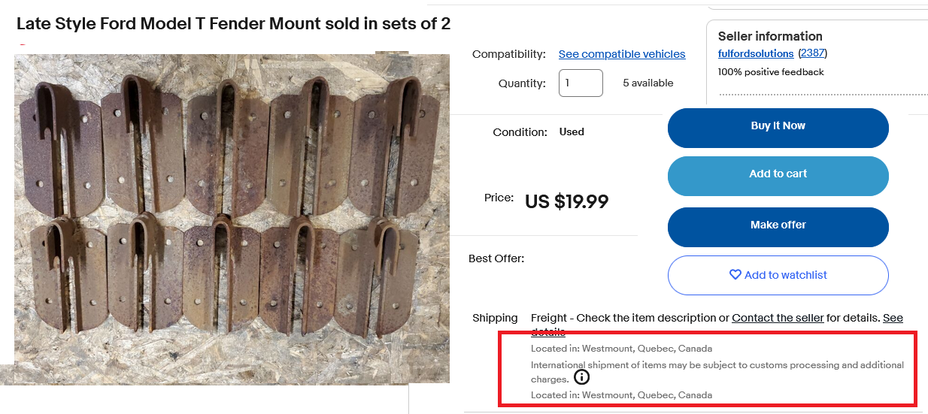
Task: Click the US $19.99 price
Action: click(566, 201)
